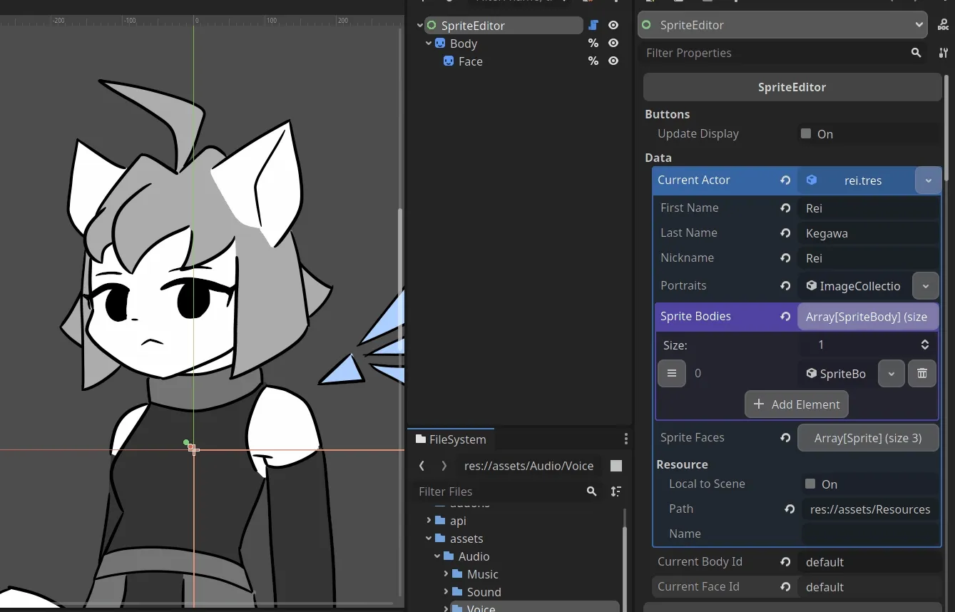Open the FileSystem sort options icon
This screenshot has width=955, height=612.
coord(616,491)
